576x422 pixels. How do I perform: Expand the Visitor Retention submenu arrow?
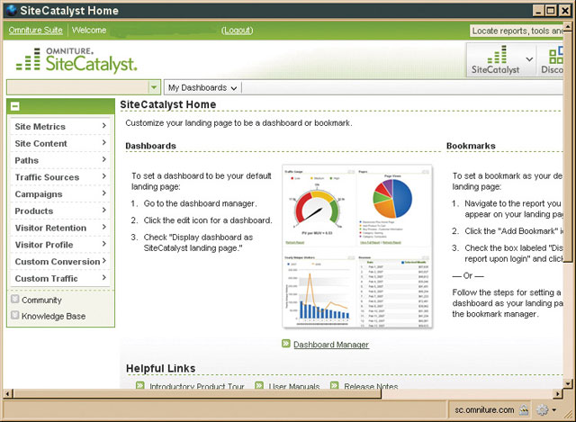click(104, 227)
